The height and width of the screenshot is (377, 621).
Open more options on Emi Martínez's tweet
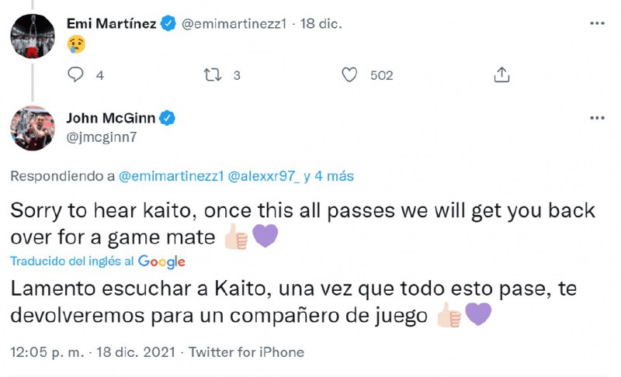point(596,24)
